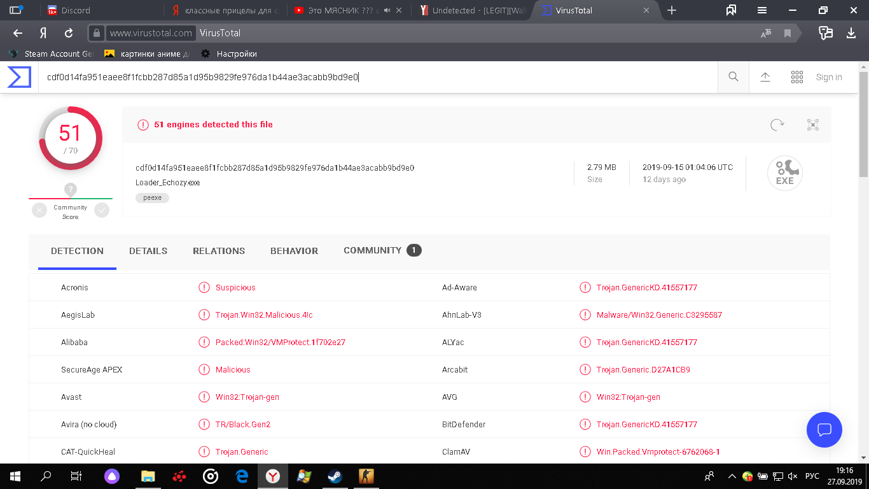Open the downloads arrow icon

(x=851, y=33)
